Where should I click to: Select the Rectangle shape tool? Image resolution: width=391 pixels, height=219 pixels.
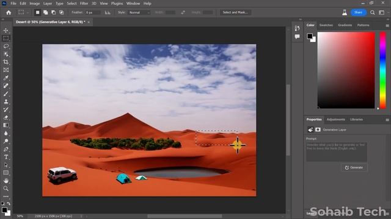click(5, 173)
